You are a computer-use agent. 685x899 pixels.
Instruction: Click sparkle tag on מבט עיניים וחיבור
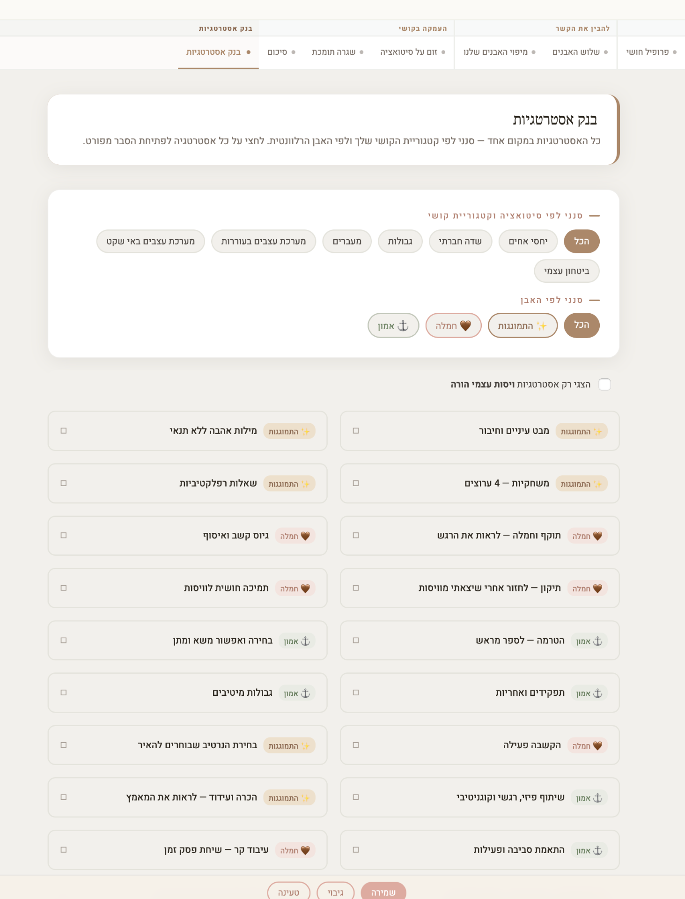pyautogui.click(x=582, y=431)
